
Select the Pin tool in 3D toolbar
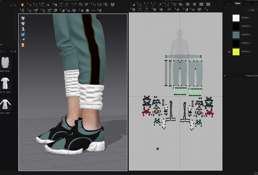[74, 5]
